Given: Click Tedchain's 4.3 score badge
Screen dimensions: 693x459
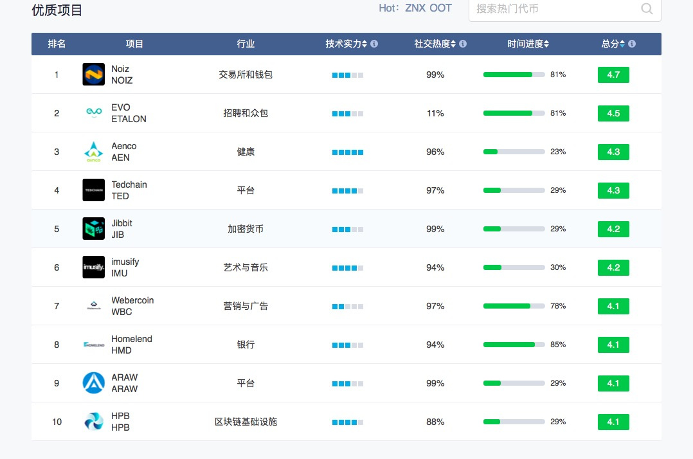Looking at the screenshot, I should pos(613,190).
